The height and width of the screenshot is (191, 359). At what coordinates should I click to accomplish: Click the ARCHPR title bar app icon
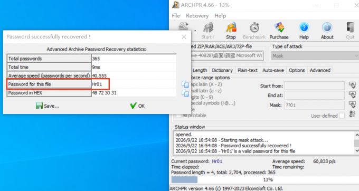[176, 5]
